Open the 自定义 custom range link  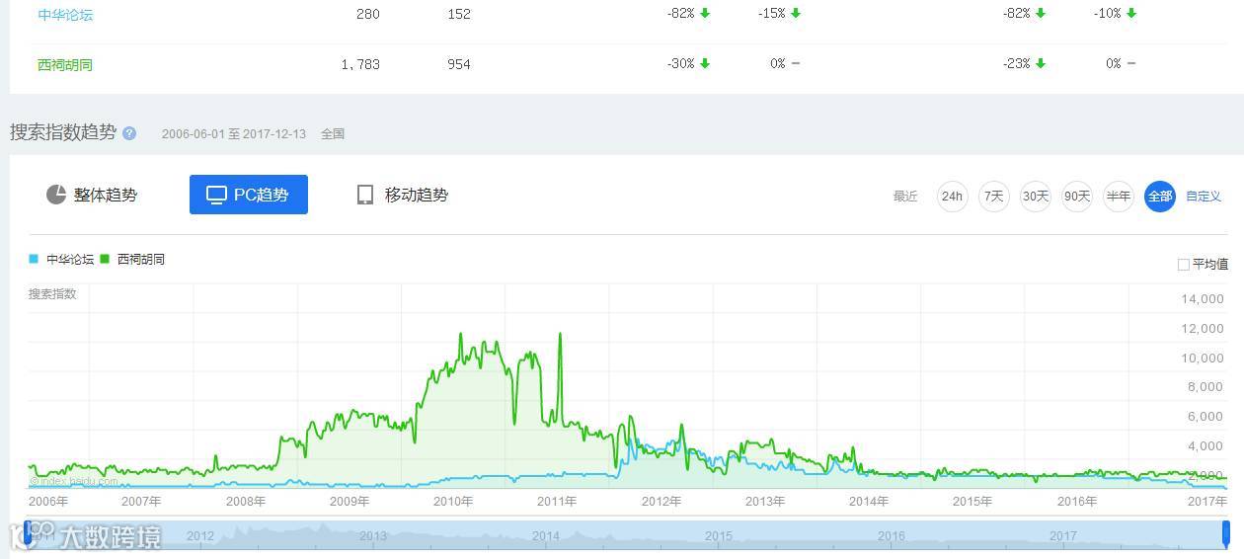1204,197
